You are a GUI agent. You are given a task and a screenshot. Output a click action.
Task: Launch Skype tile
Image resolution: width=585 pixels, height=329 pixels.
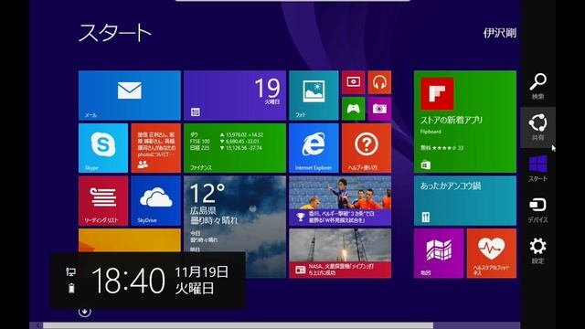103,148
